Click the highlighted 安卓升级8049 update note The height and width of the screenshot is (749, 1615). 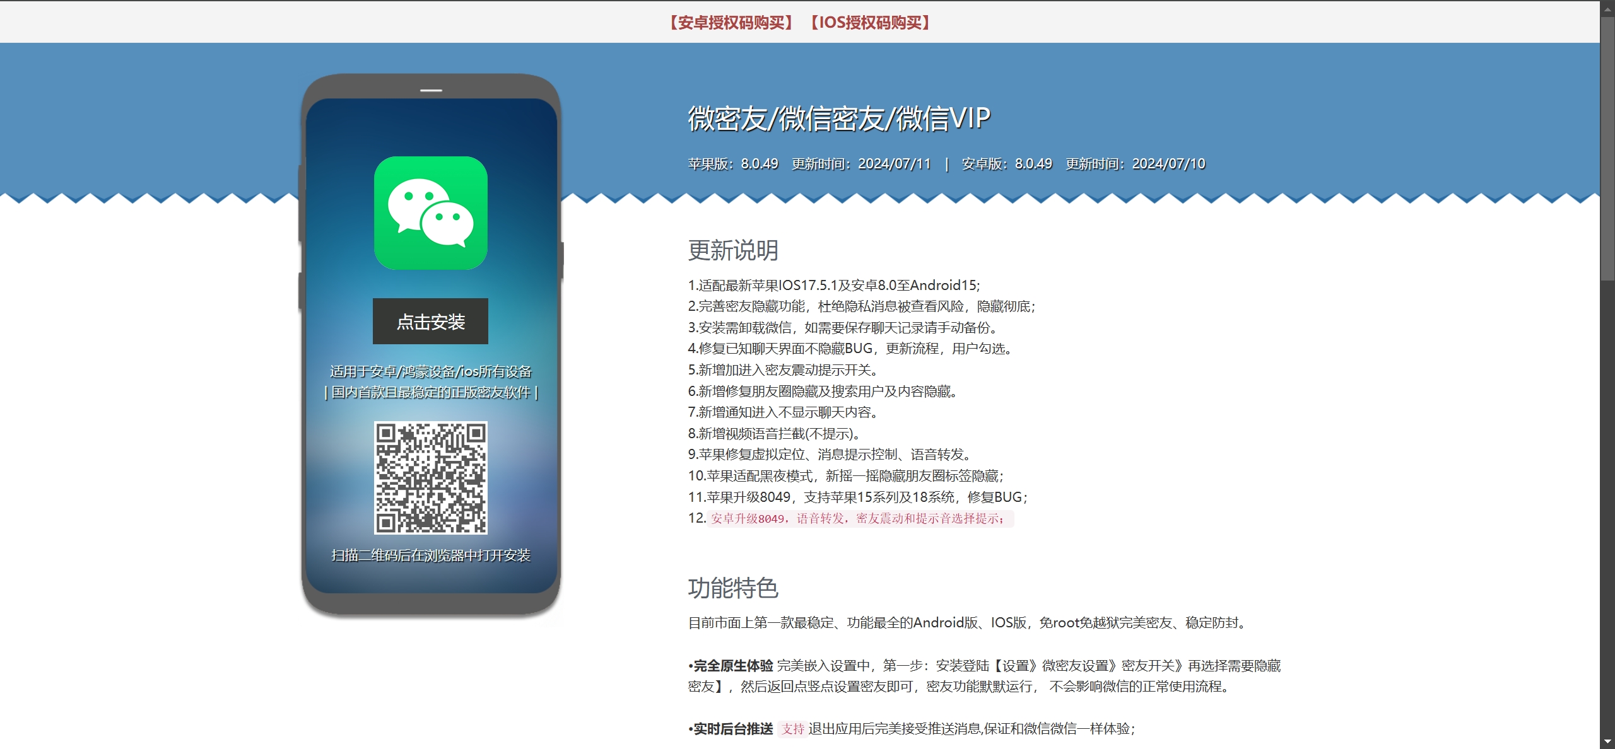pyautogui.click(x=861, y=519)
